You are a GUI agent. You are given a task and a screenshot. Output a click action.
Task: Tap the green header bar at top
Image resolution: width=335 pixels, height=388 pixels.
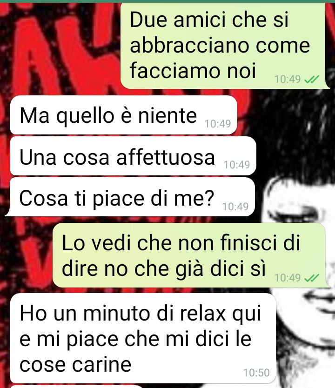coord(167,1)
